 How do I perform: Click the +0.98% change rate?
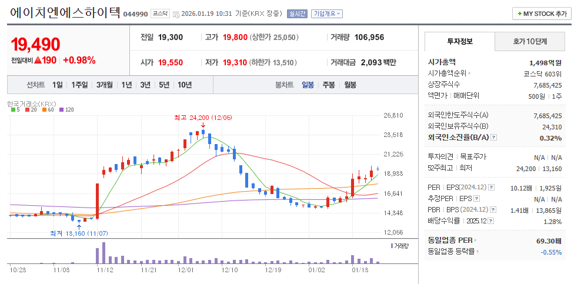[79, 61]
